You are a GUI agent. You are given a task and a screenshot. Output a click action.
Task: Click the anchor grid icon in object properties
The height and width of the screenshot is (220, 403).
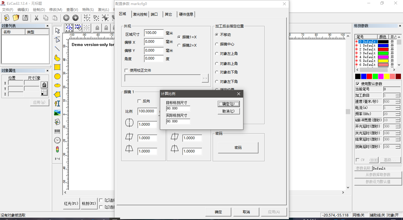(44, 92)
